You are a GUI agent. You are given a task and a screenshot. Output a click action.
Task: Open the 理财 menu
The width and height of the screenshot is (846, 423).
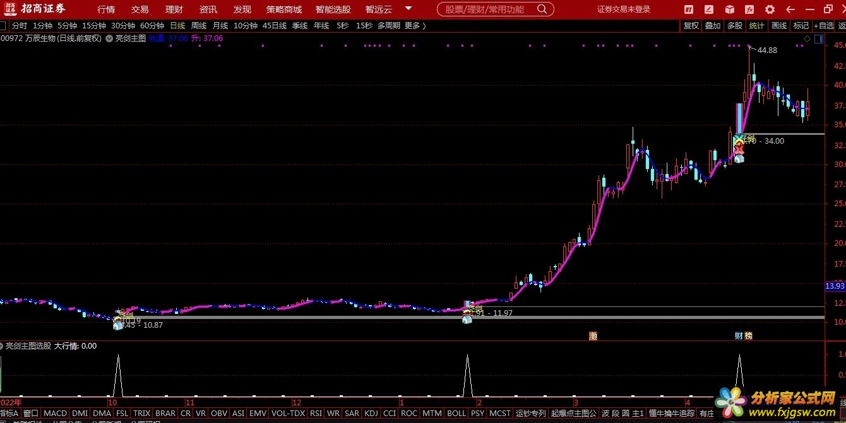174,9
